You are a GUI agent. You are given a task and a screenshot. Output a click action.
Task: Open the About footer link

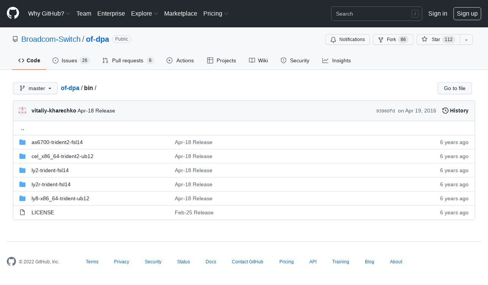coord(396,262)
